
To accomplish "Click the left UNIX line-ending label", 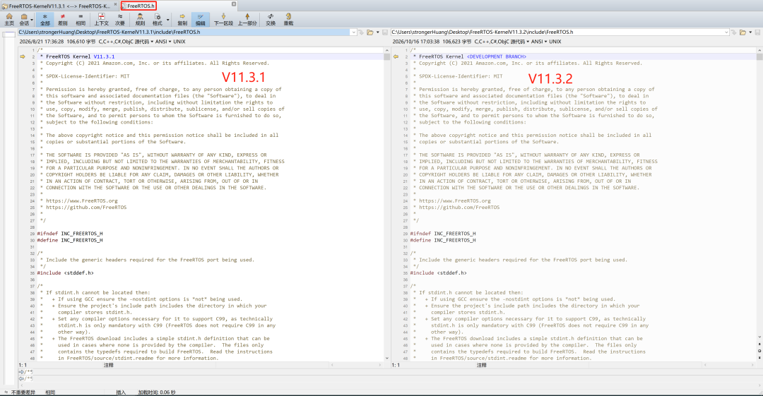I will 179,42.
